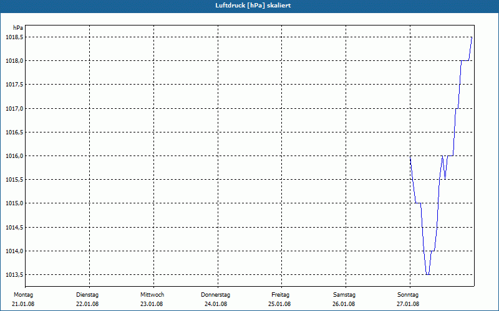Click the date 24.01.08
The height and width of the screenshot is (311, 499).
pyautogui.click(x=216, y=304)
